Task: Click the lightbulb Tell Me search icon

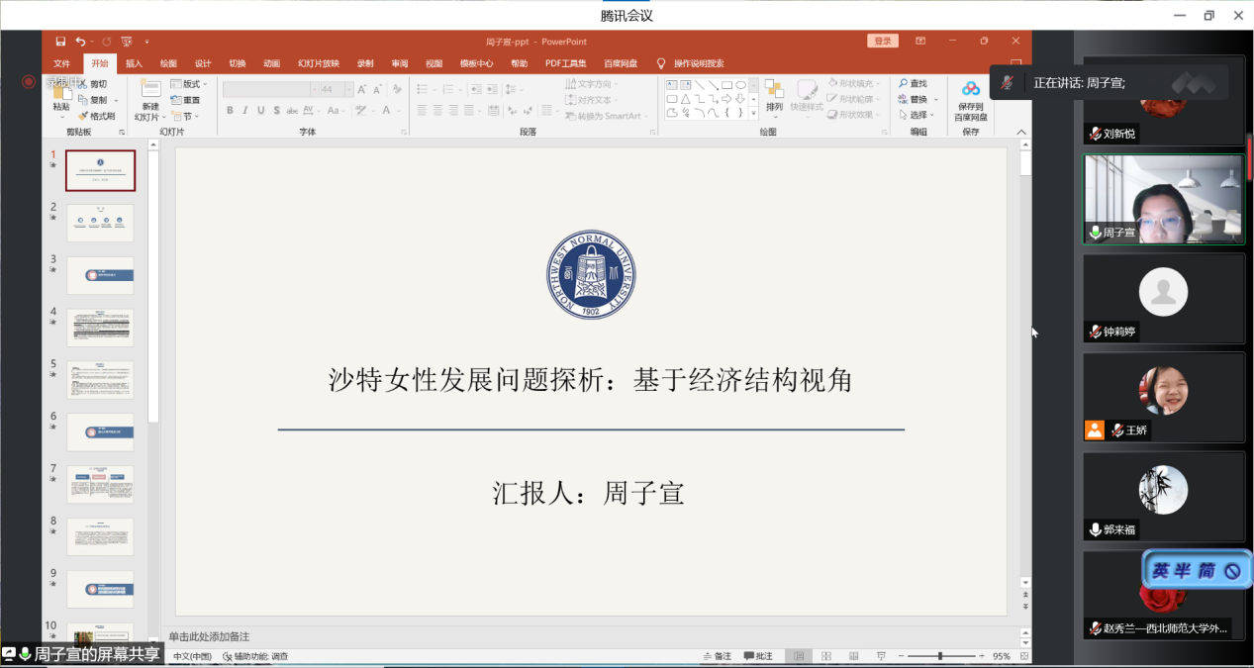Action: (x=661, y=63)
